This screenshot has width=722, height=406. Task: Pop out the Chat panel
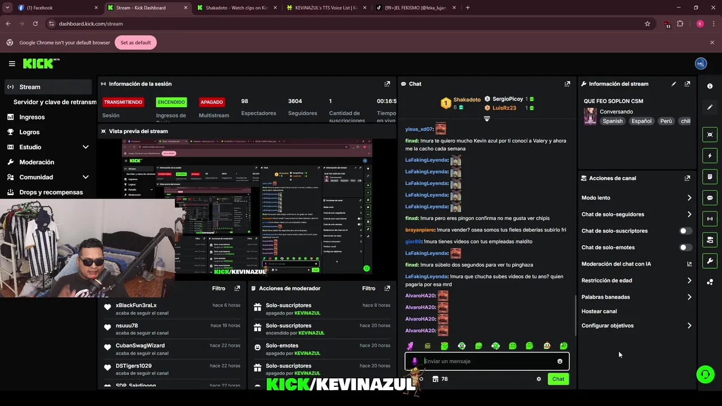coord(567,83)
